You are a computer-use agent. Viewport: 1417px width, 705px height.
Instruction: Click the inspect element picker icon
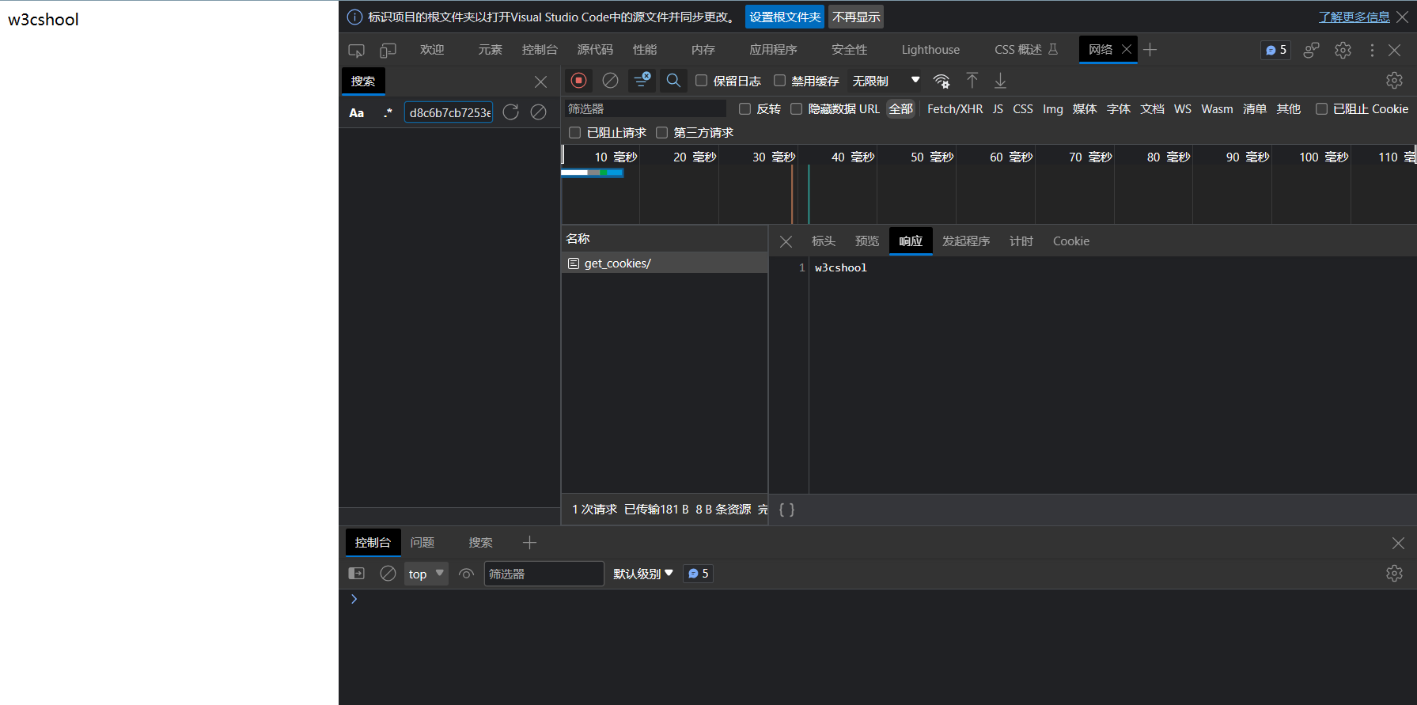pyautogui.click(x=356, y=50)
